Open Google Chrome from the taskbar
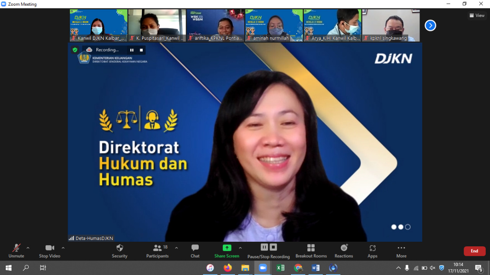Viewport: 490px width, 275px height. pos(298,268)
